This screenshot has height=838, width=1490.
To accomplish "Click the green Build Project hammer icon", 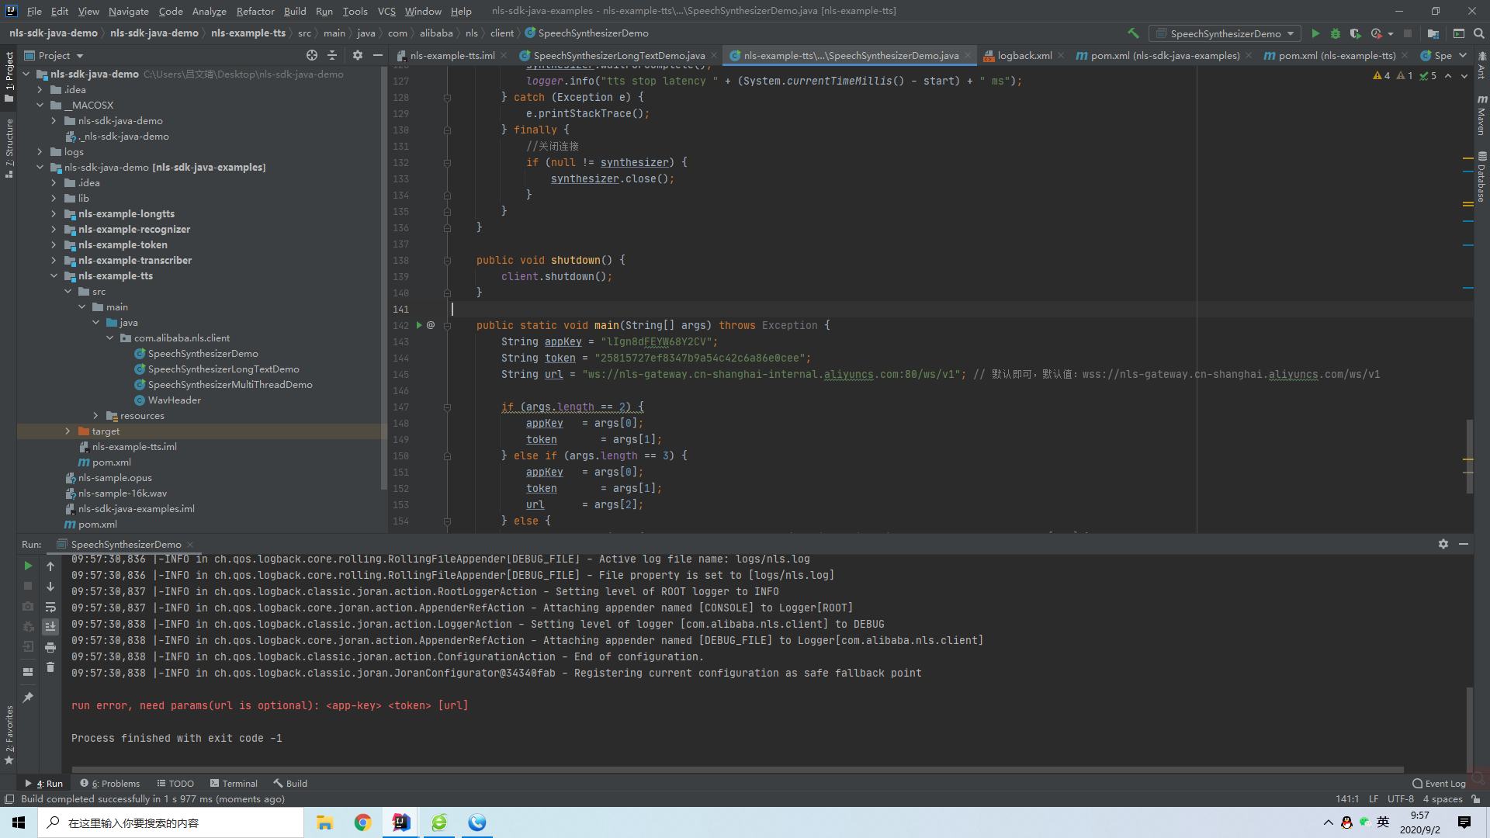I will pyautogui.click(x=1133, y=33).
